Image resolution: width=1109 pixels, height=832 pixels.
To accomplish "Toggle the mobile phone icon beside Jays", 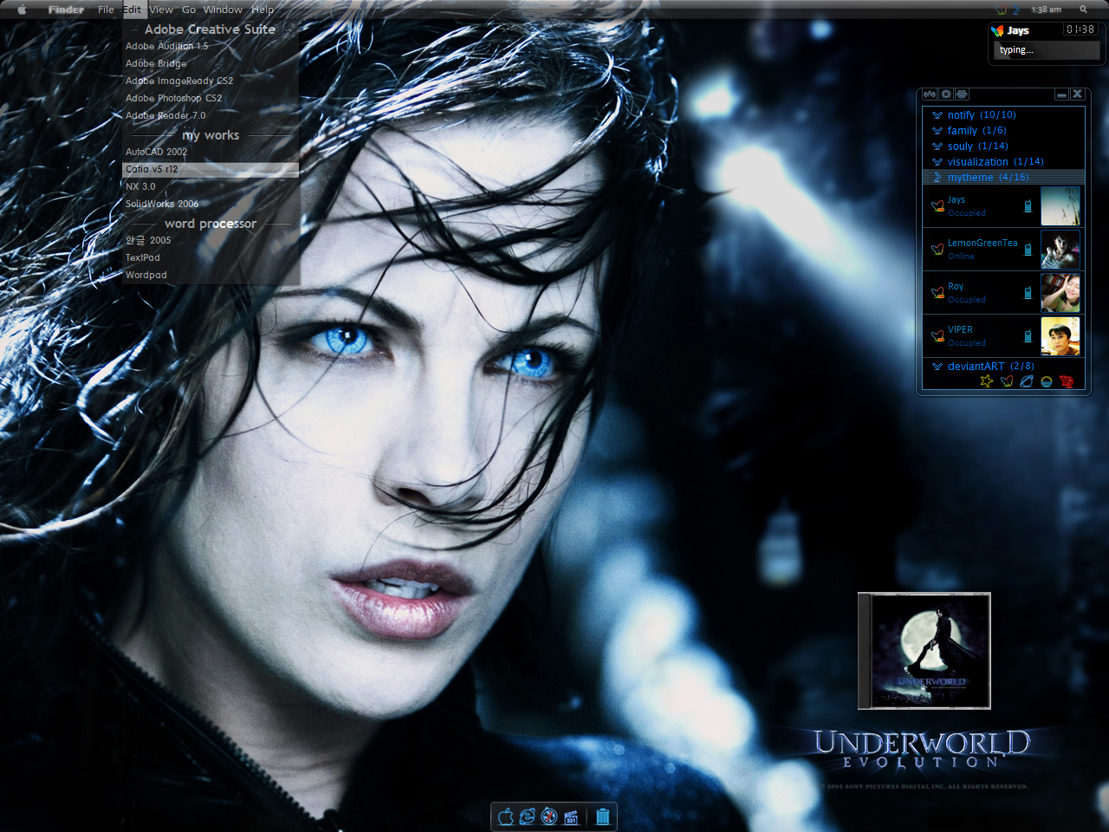I will [x=1028, y=206].
